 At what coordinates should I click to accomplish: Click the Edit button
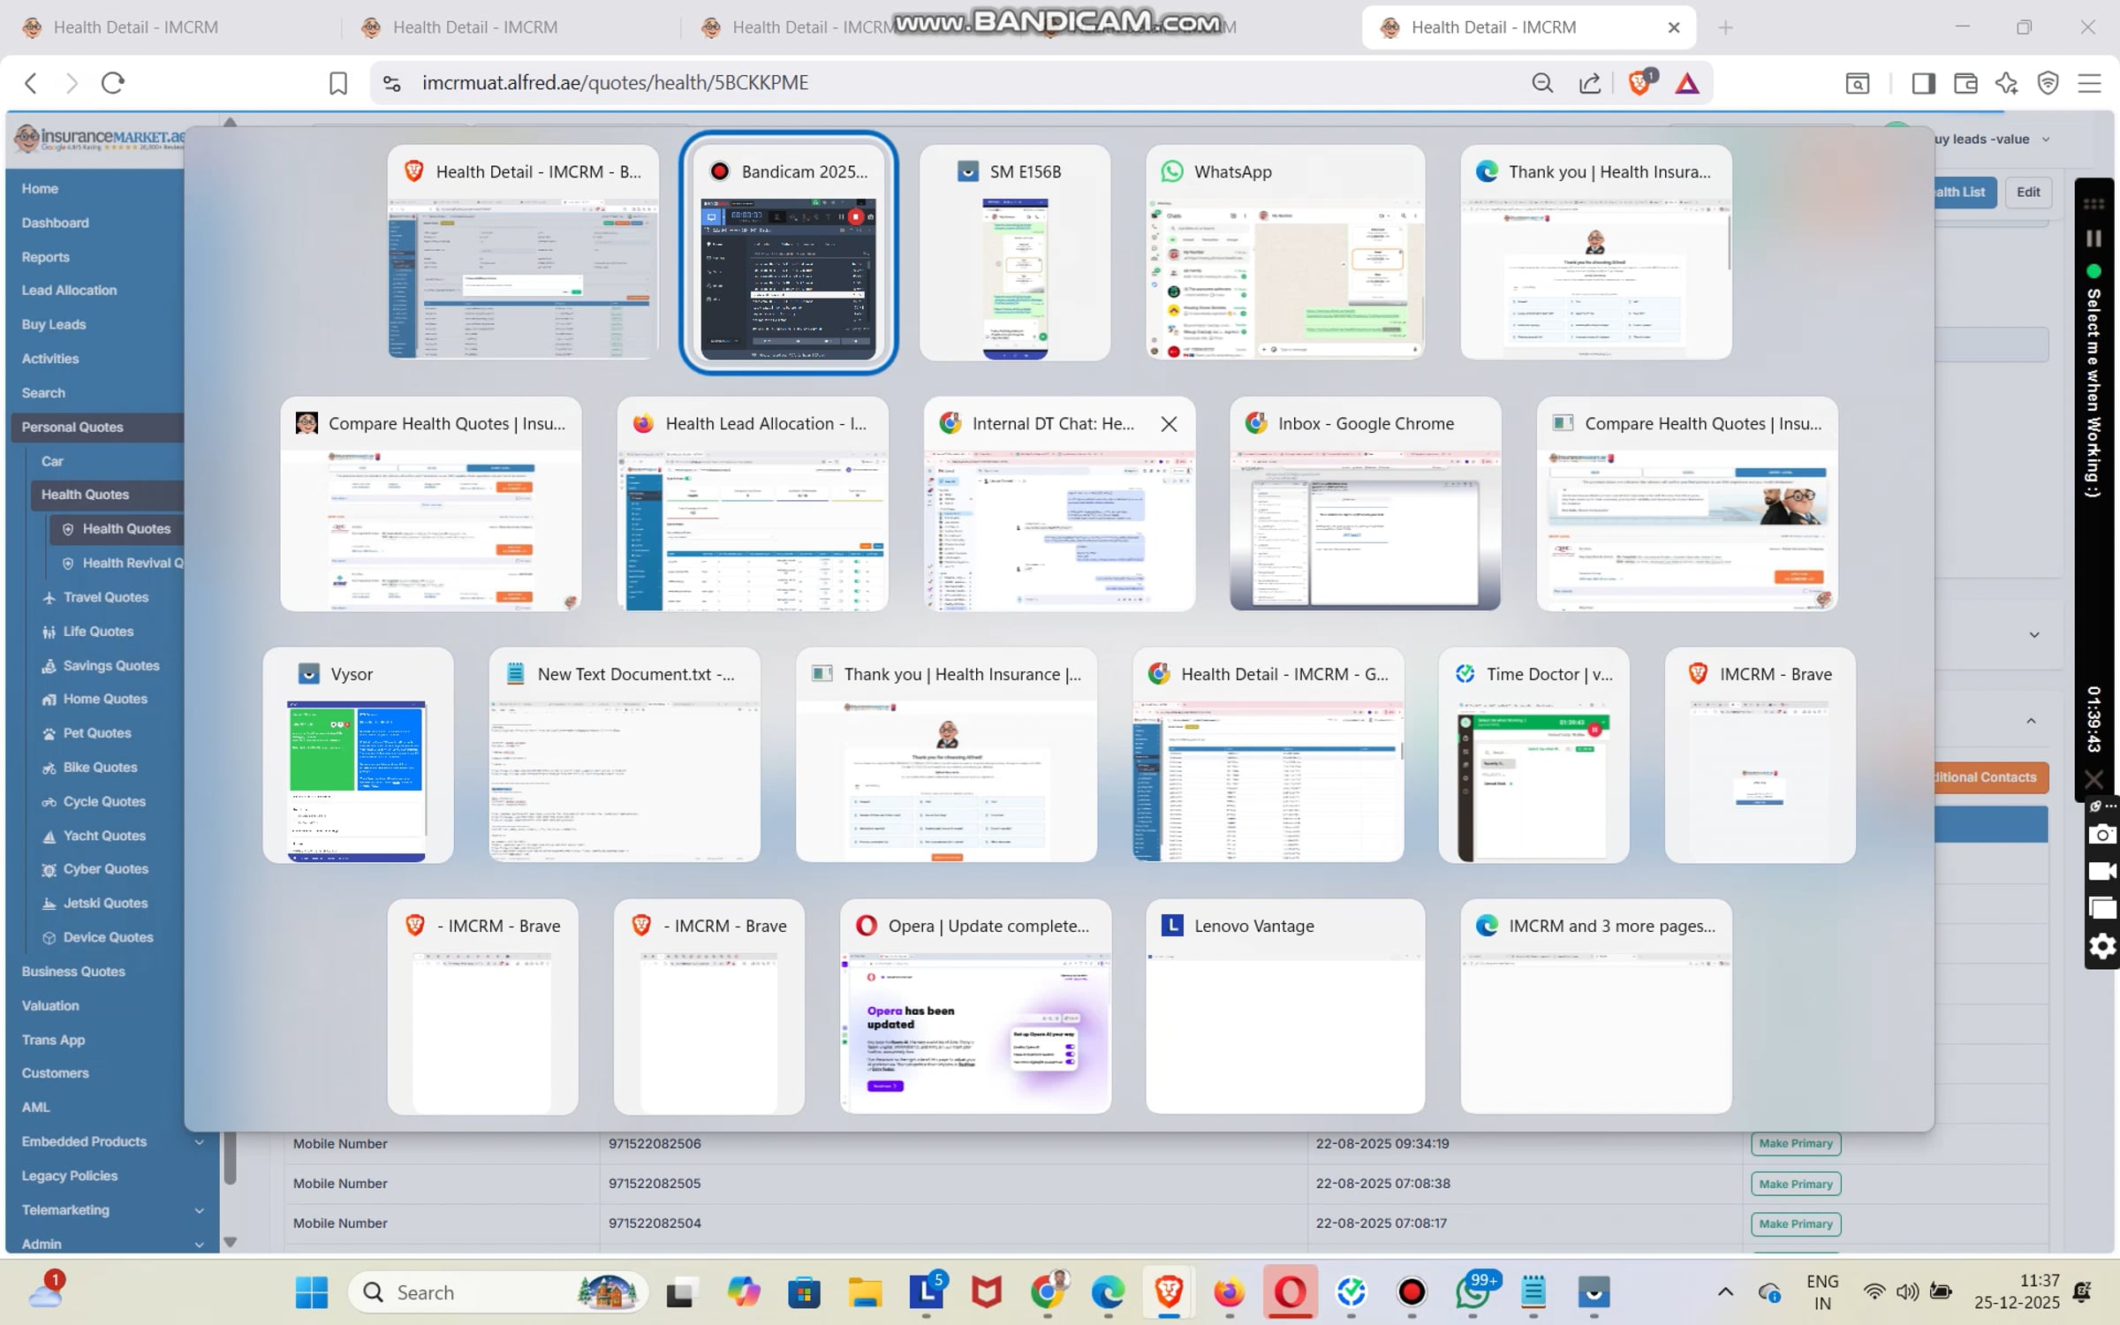(2028, 192)
